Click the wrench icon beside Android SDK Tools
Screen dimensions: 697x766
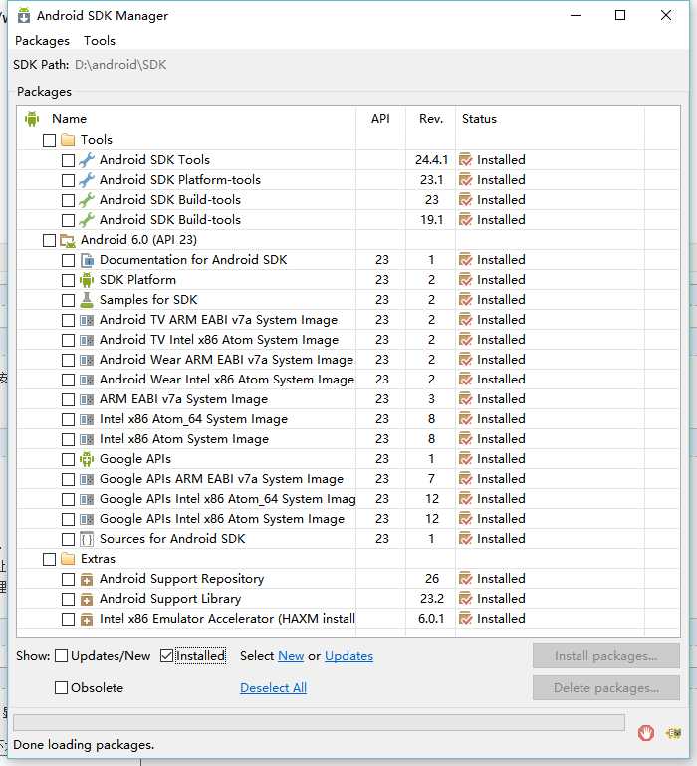pyautogui.click(x=87, y=160)
